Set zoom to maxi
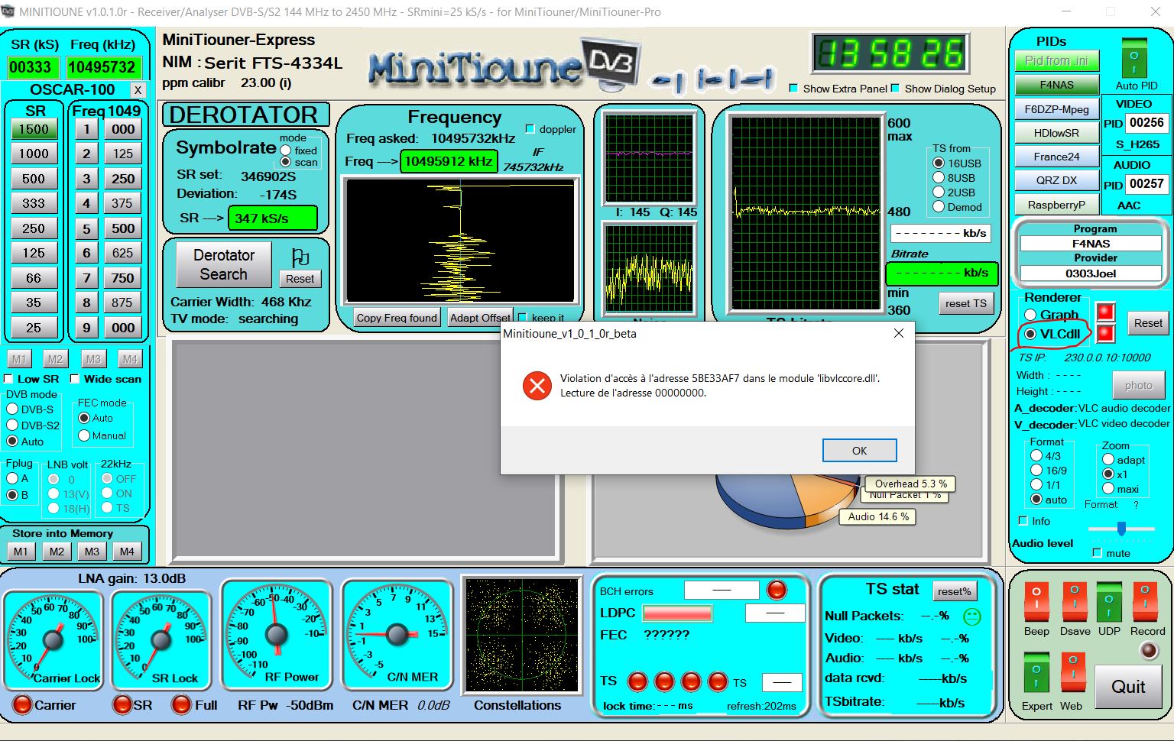Image resolution: width=1174 pixels, height=741 pixels. pyautogui.click(x=1108, y=489)
